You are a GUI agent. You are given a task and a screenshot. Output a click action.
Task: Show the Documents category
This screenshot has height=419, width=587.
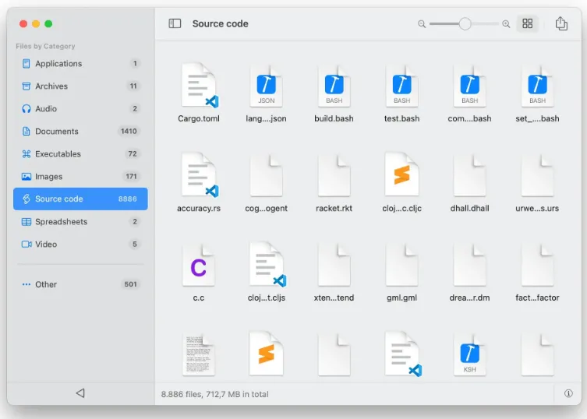80,132
